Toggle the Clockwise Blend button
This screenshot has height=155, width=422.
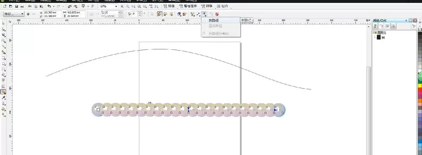165,14
